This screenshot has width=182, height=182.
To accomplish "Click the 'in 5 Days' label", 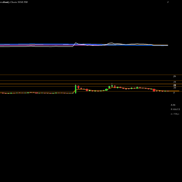I will (175, 114).
